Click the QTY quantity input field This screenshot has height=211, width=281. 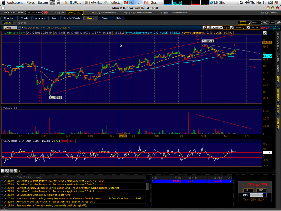pos(256,195)
